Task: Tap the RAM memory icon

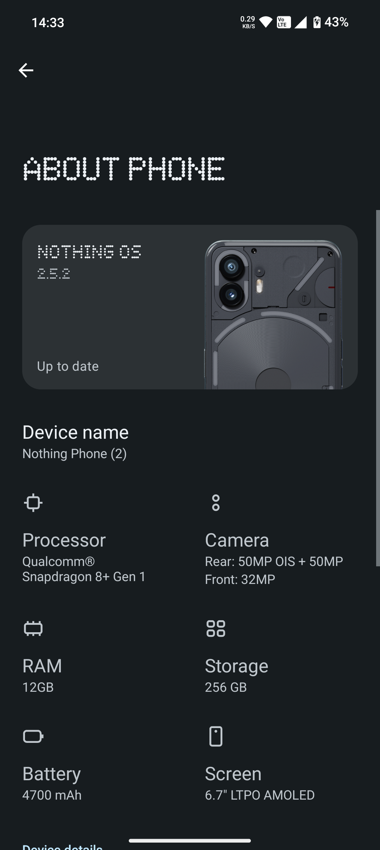Action: tap(33, 628)
